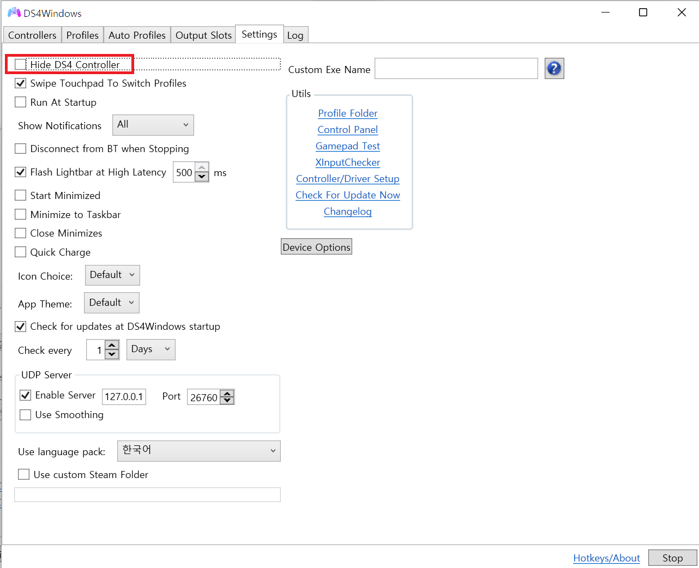Decrease the UDP port number
Screen dimensions: 699x568
pyautogui.click(x=227, y=401)
